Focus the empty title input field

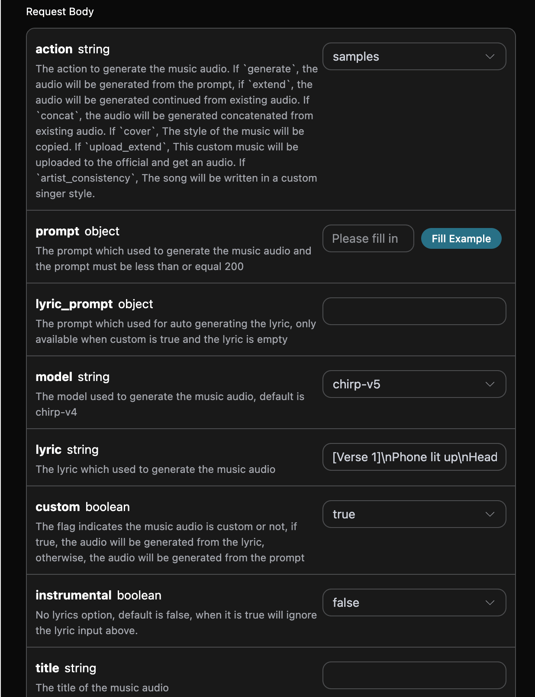(x=414, y=675)
